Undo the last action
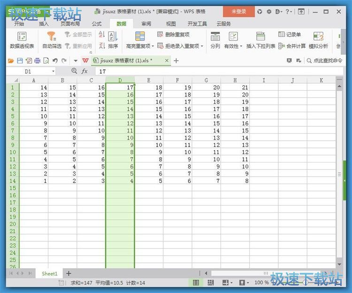This screenshot has height=293, width=352. coord(55,61)
